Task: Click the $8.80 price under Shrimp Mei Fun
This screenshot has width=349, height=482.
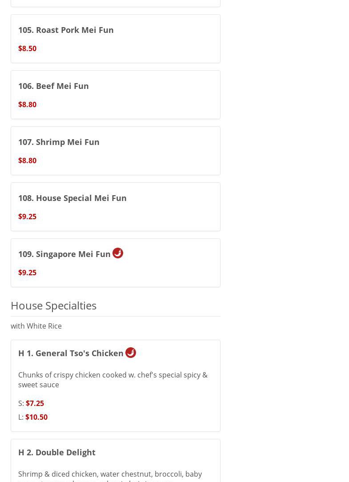Action: [x=27, y=161]
